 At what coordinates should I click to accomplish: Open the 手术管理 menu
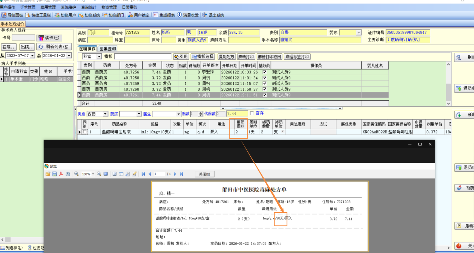[x=28, y=7]
